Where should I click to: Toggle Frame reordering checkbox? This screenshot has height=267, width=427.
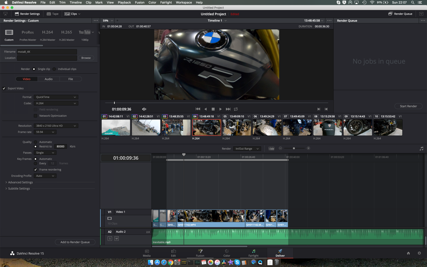click(35, 170)
